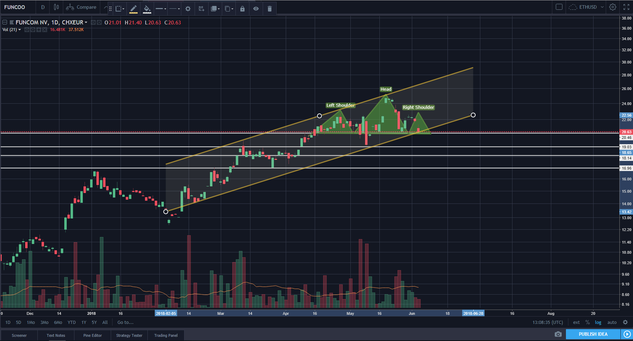Toggle auto scale

(612, 323)
